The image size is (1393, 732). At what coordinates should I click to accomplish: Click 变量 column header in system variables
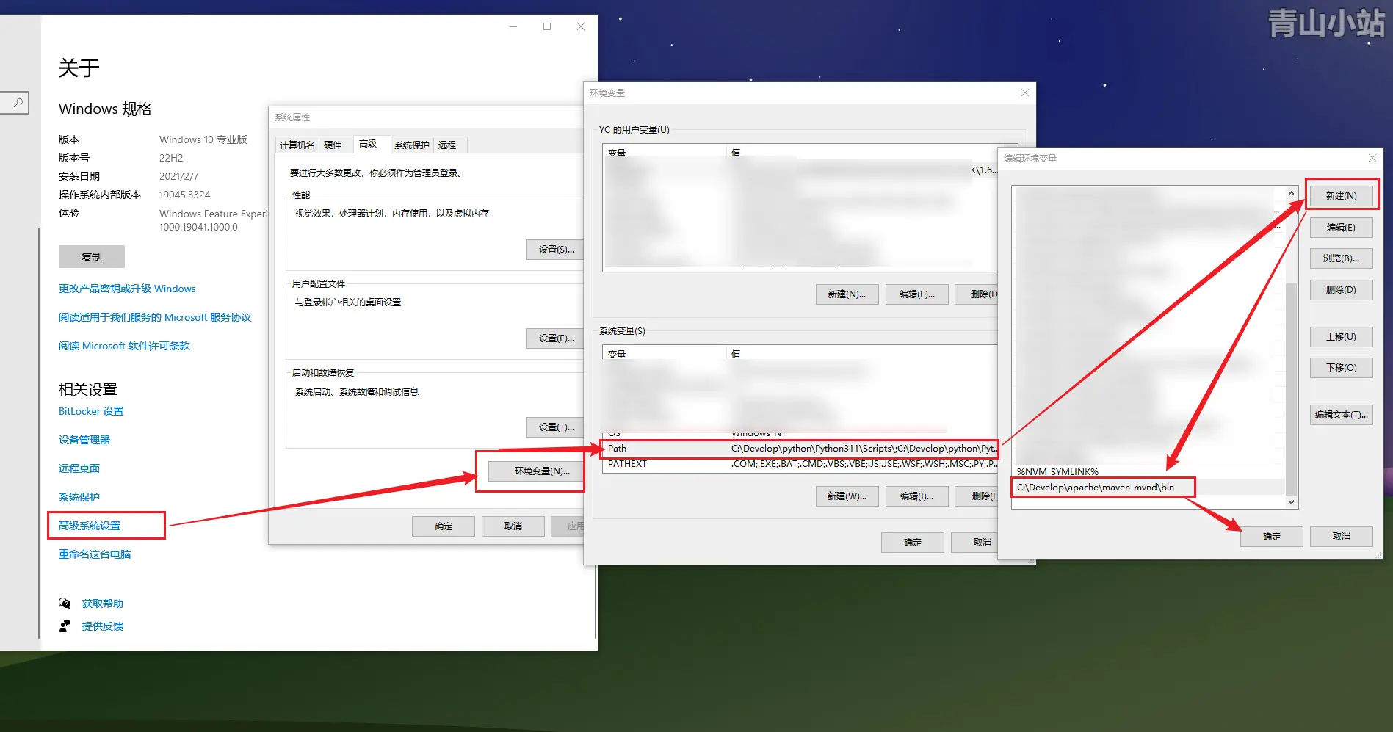[x=665, y=354]
